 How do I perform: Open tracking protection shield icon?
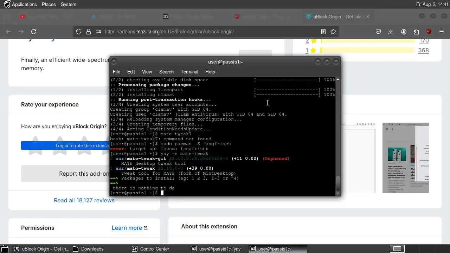click(x=79, y=32)
